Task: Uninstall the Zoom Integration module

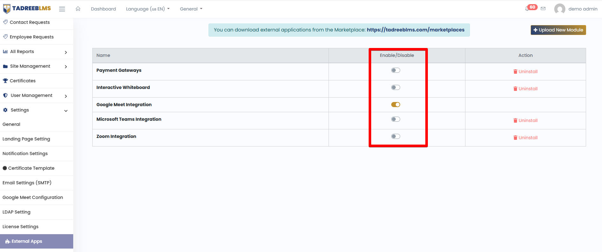Action: pyautogui.click(x=526, y=138)
